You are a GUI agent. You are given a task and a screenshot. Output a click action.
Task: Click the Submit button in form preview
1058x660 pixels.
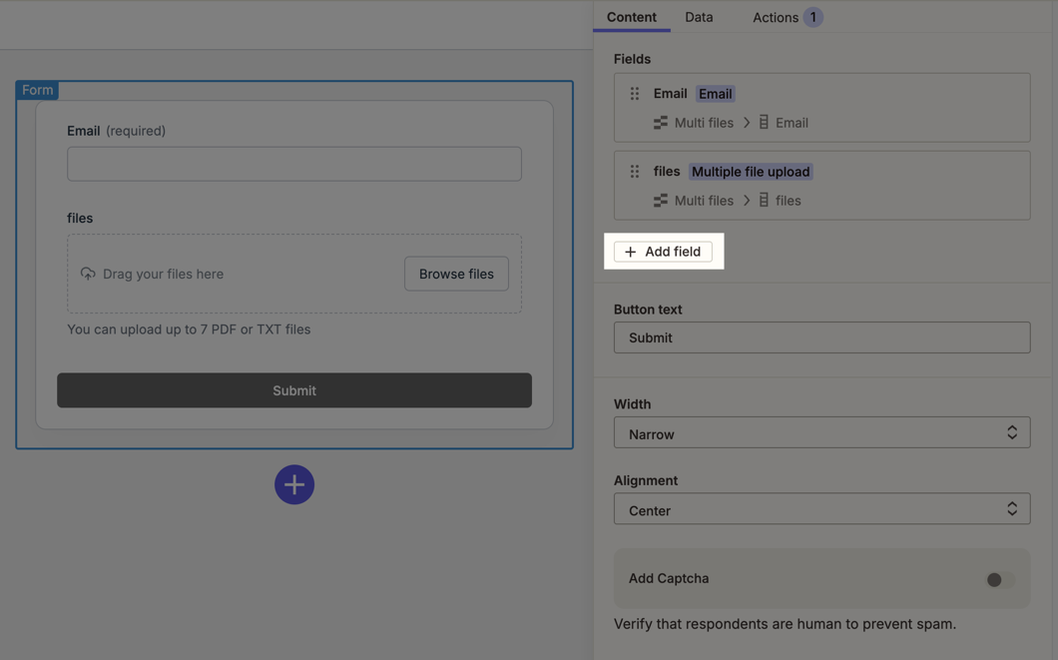tap(294, 390)
